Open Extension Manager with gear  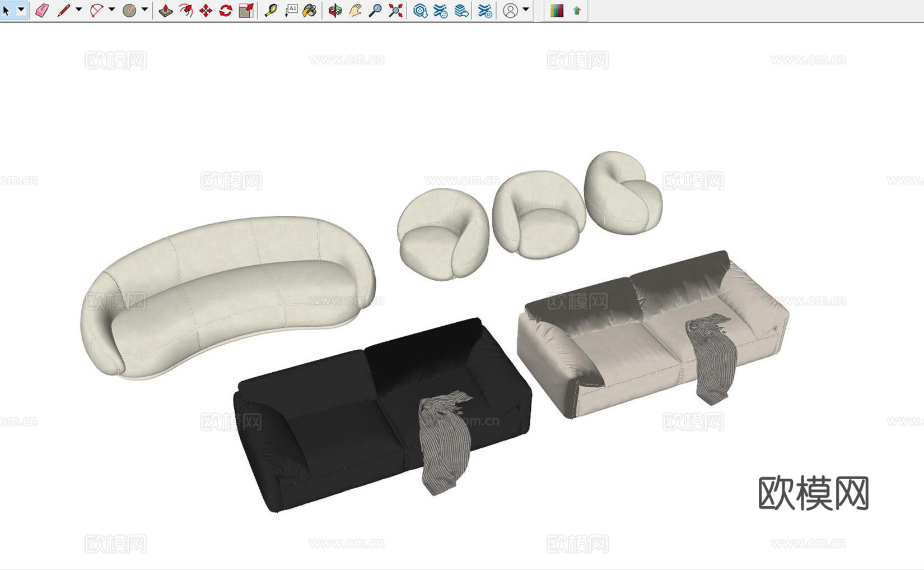click(x=485, y=10)
